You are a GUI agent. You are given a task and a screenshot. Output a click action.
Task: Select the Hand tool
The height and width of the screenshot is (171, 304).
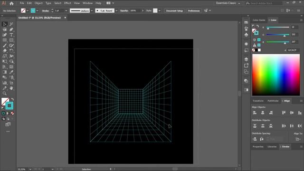tap(11, 88)
